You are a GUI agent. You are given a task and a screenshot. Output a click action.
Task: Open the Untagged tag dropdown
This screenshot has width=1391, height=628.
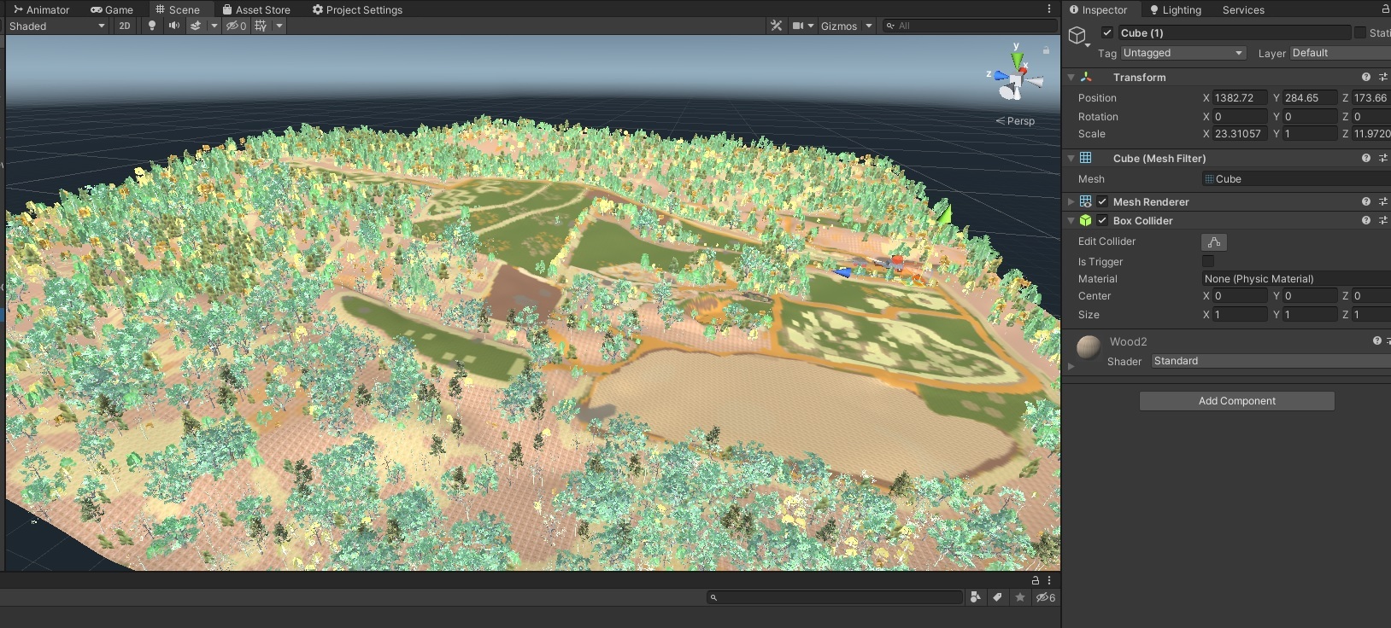(x=1183, y=53)
